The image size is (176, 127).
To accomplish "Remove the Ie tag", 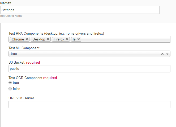I will [x=79, y=39].
